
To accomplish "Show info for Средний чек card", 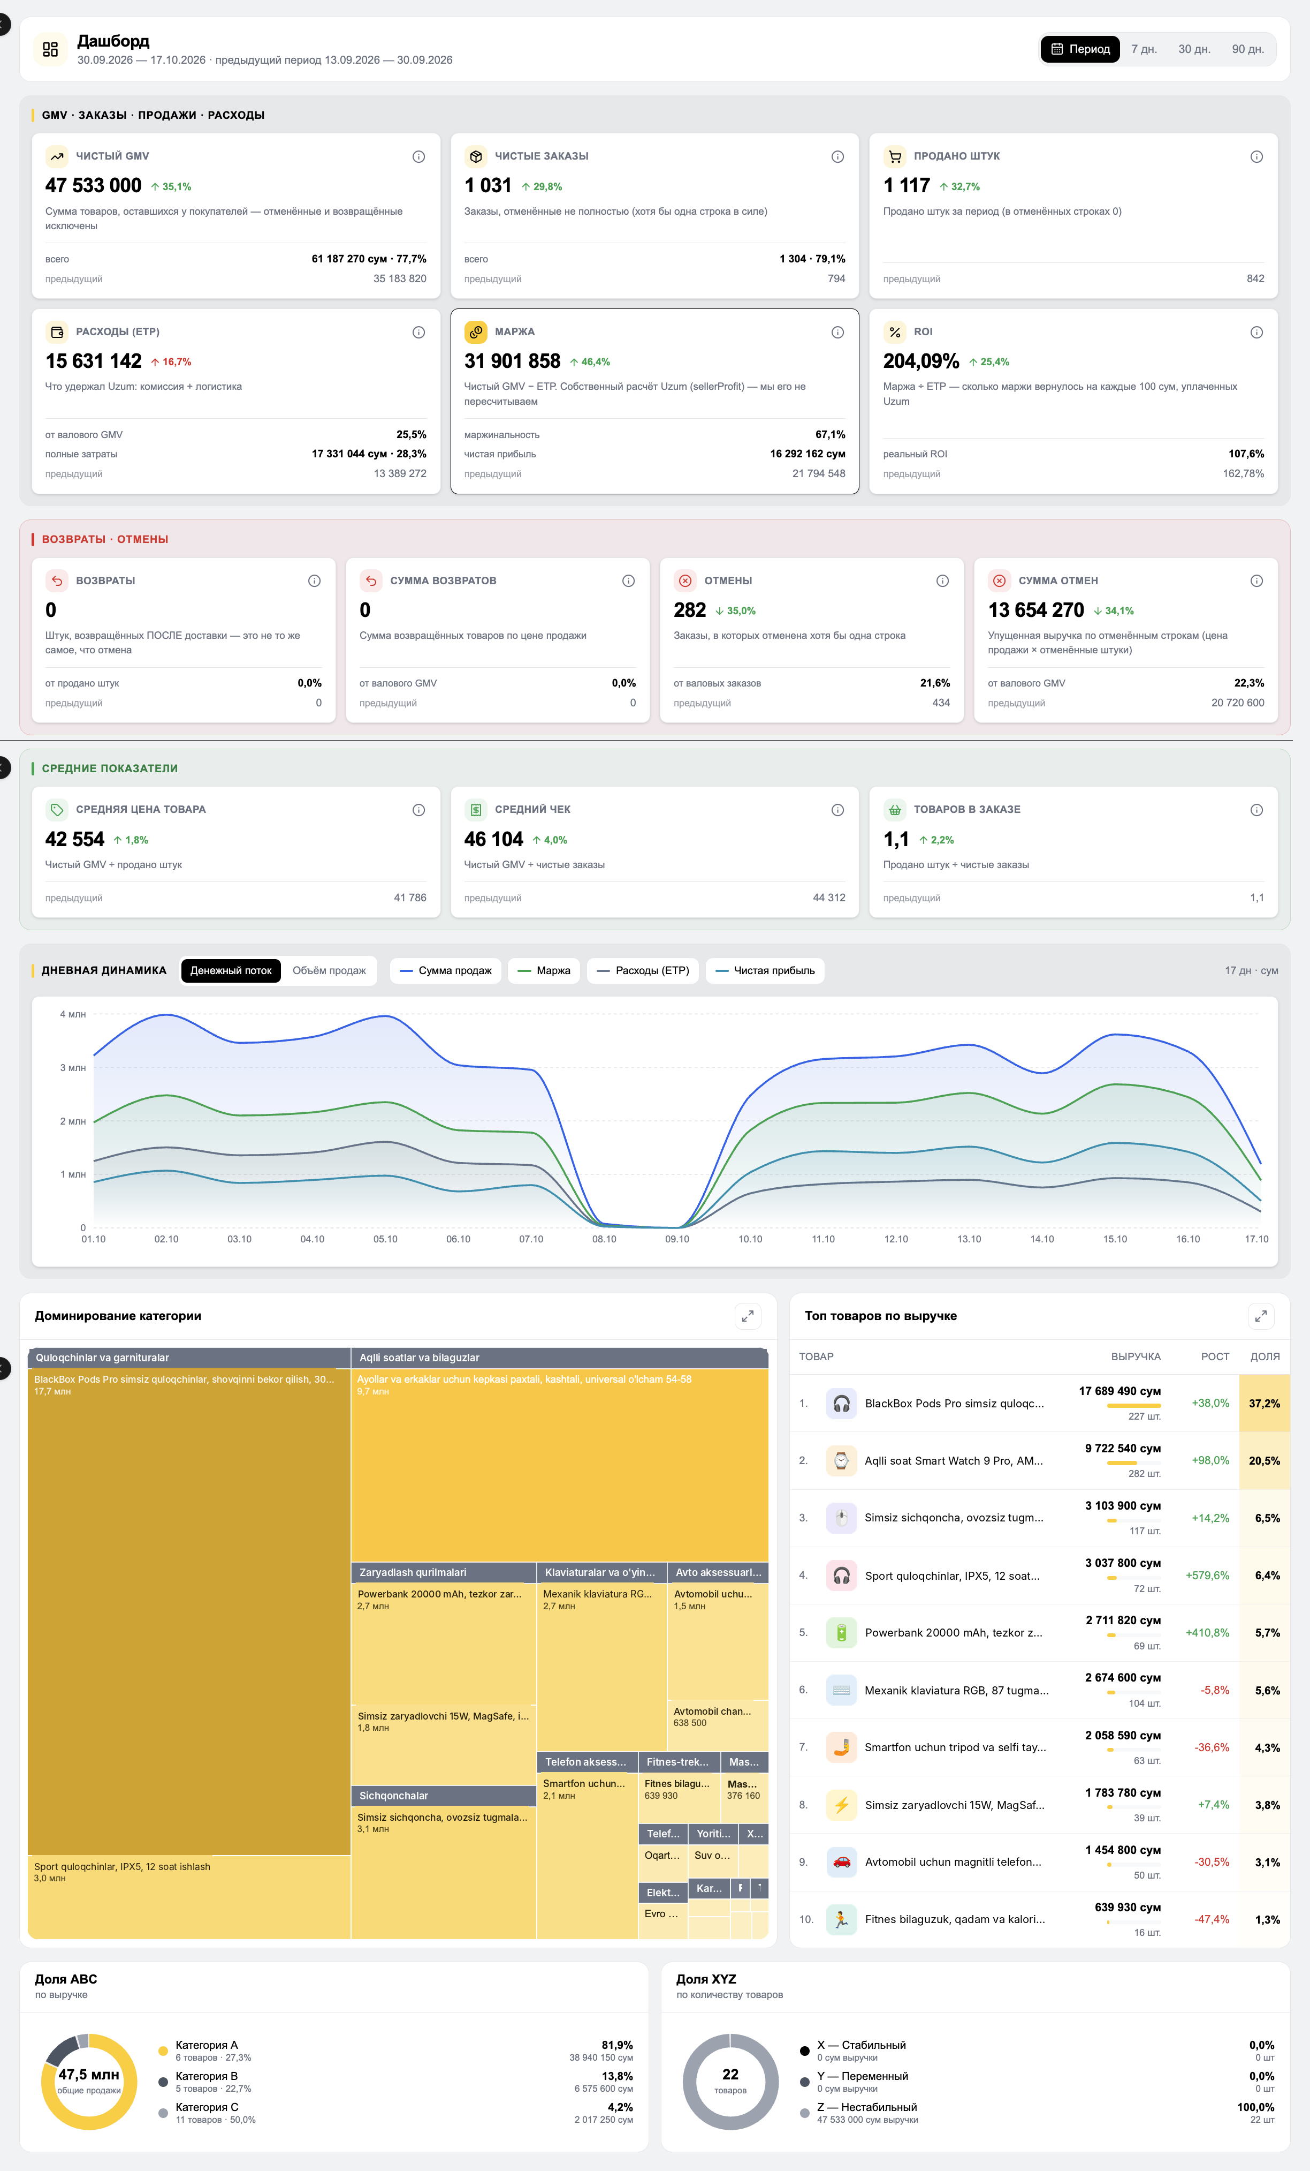I will click(837, 810).
